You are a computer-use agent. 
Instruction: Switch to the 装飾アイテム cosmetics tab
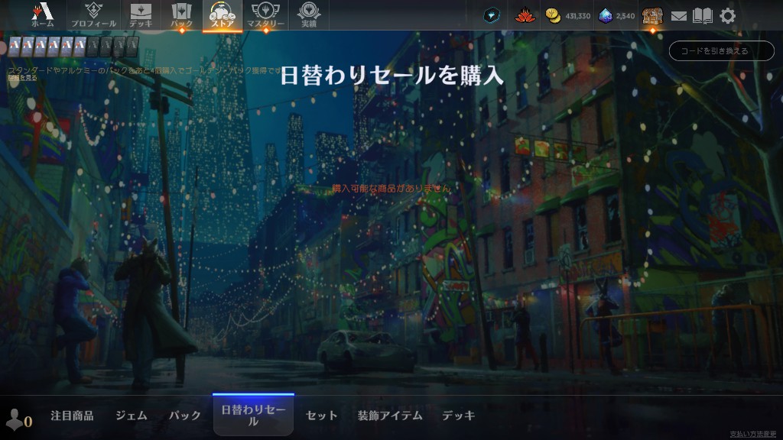[x=389, y=416]
